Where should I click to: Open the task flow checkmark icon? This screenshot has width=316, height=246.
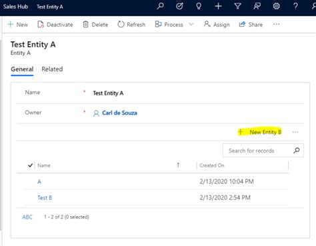coord(179,6)
